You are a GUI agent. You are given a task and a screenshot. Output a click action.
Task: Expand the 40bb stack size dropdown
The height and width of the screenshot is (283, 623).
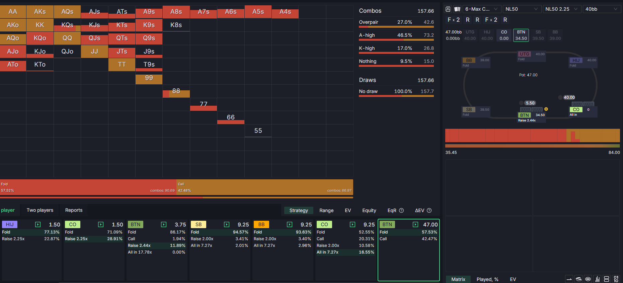tap(601, 9)
